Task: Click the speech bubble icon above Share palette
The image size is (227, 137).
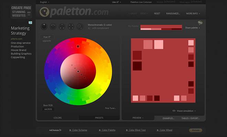Action: [x=200, y=23]
